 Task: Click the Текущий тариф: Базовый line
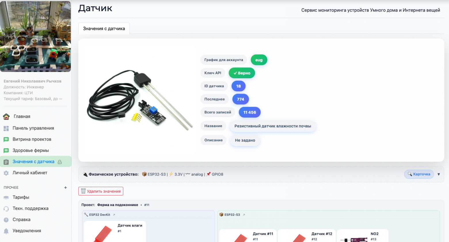point(33,99)
